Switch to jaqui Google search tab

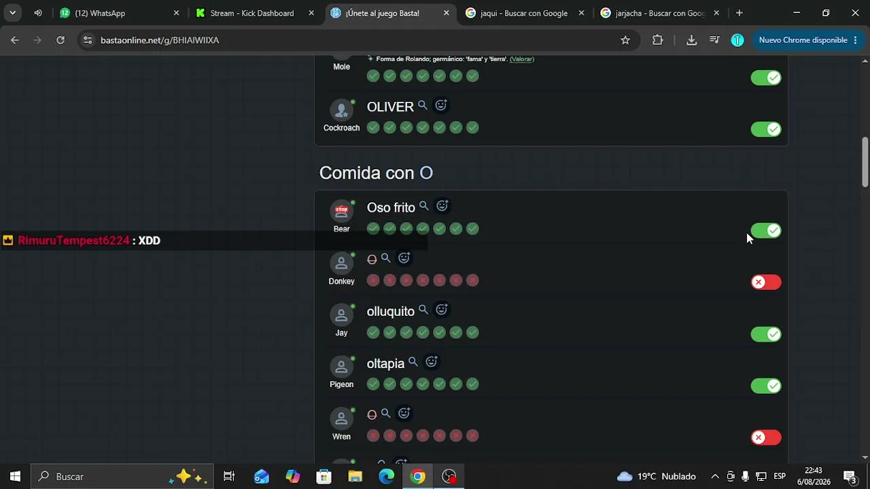(x=523, y=13)
